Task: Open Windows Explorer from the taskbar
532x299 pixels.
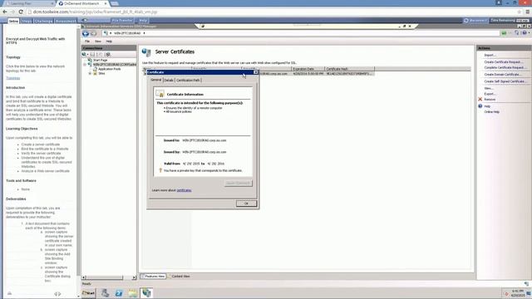Action: (x=133, y=293)
